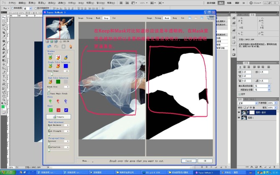Click the green fill bucket icon
Viewport: 280px width, 175px height.
click(x=51, y=101)
